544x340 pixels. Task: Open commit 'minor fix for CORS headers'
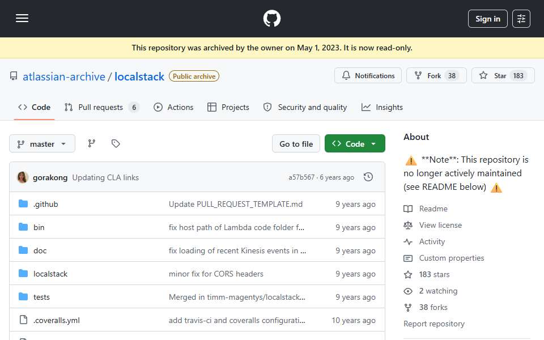pos(216,274)
